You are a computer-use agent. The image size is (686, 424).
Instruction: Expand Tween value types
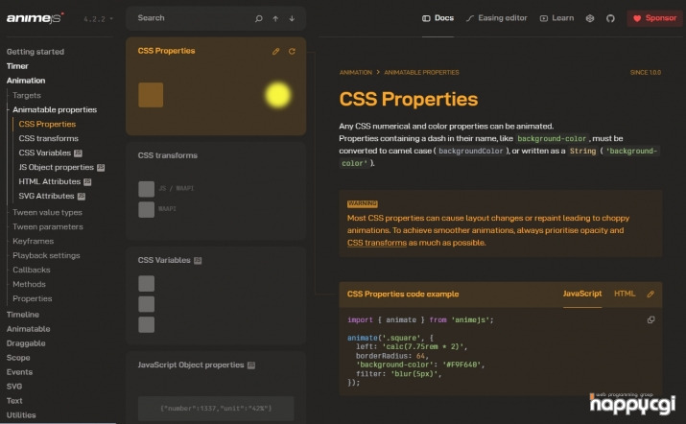tap(47, 212)
